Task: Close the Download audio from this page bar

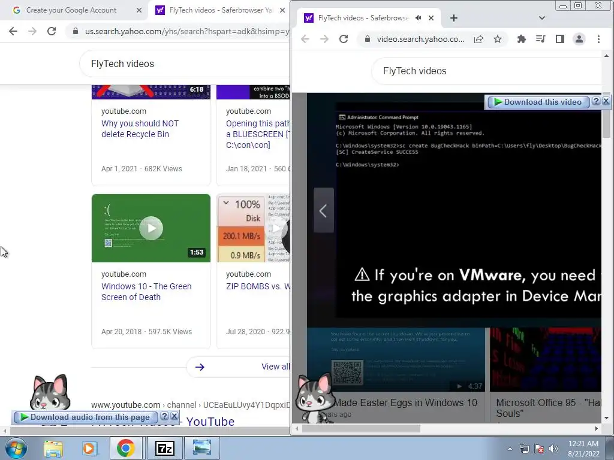Action: (174, 416)
